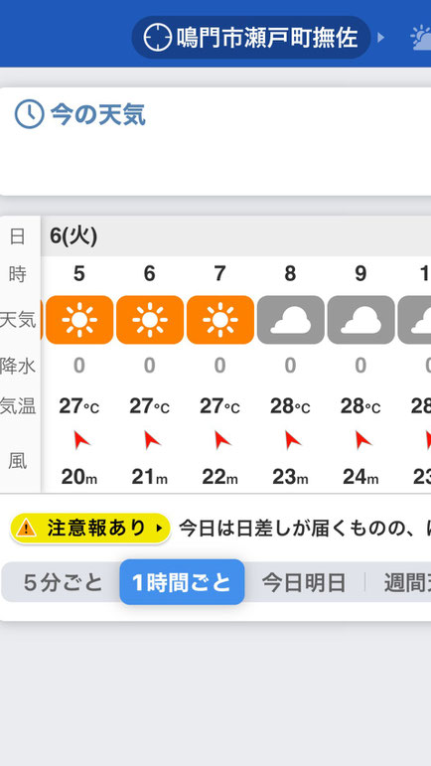The width and height of the screenshot is (431, 766).
Task: Select the sunny icon for 7 o'clock
Action: coord(220,320)
